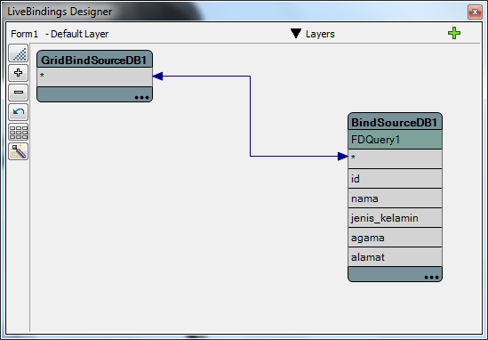Screen dimensions: 488x340
Task: Select the BindSourceDB1 node header
Action: [x=395, y=122]
